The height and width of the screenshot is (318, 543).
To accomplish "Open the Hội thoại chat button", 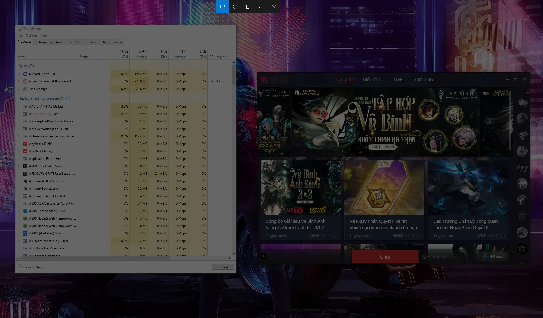I will point(494,257).
